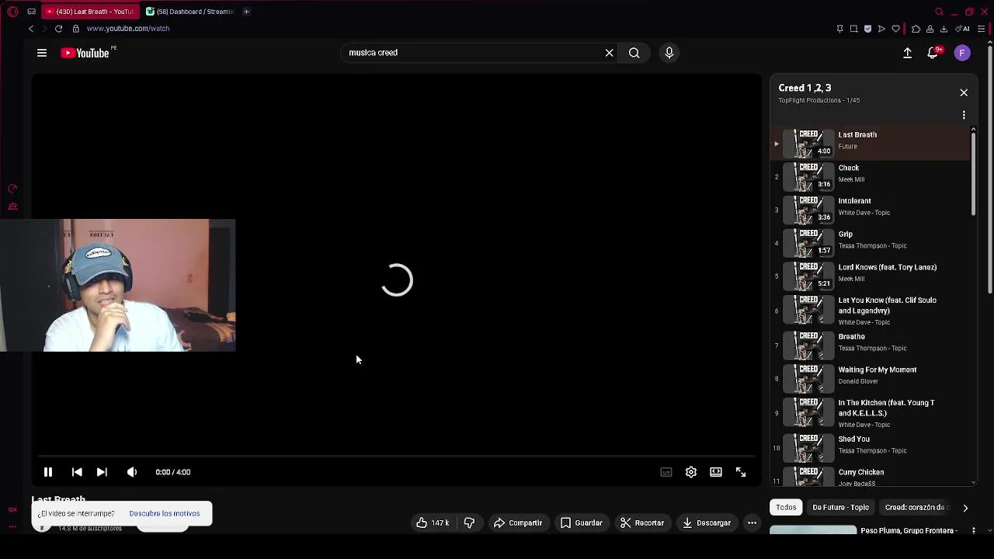Play 'Lord Knows (feat. Tory Lanez)'

tap(870, 276)
